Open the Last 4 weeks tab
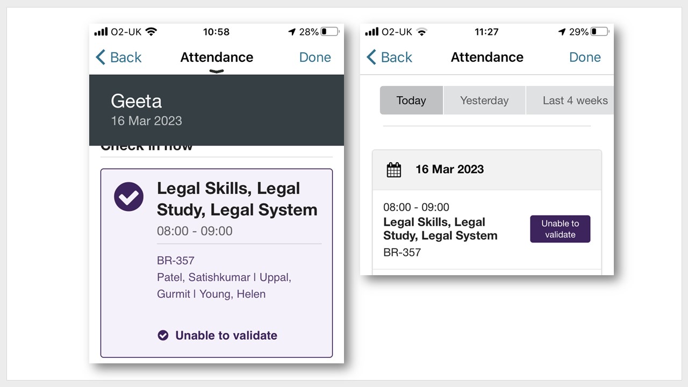 (x=570, y=101)
